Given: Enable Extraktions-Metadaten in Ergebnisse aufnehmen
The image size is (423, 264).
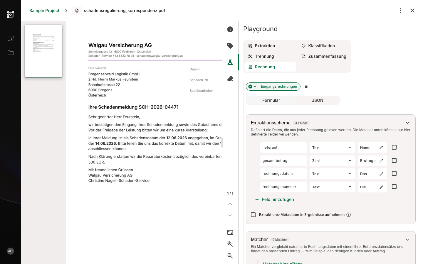Looking at the screenshot, I should pos(253,215).
